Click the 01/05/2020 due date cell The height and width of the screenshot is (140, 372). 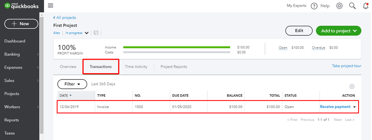coord(182,107)
